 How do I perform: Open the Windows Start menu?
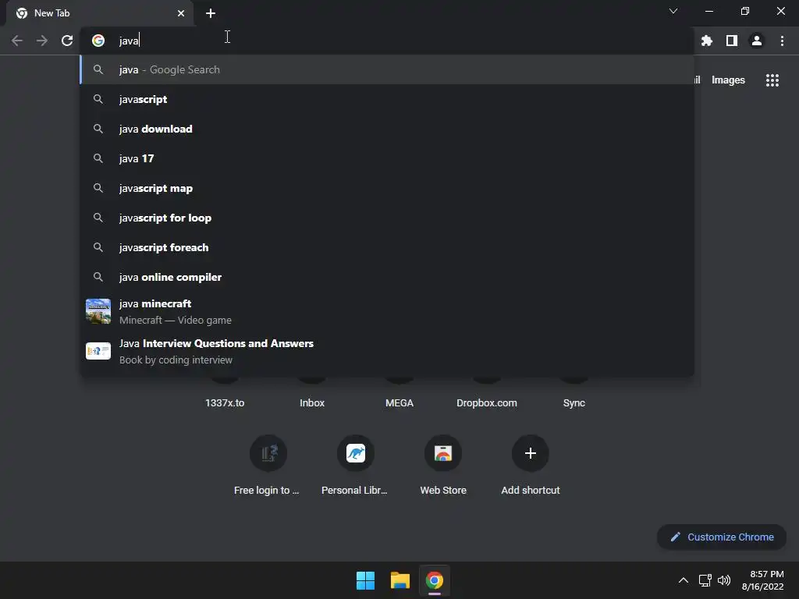pyautogui.click(x=365, y=580)
